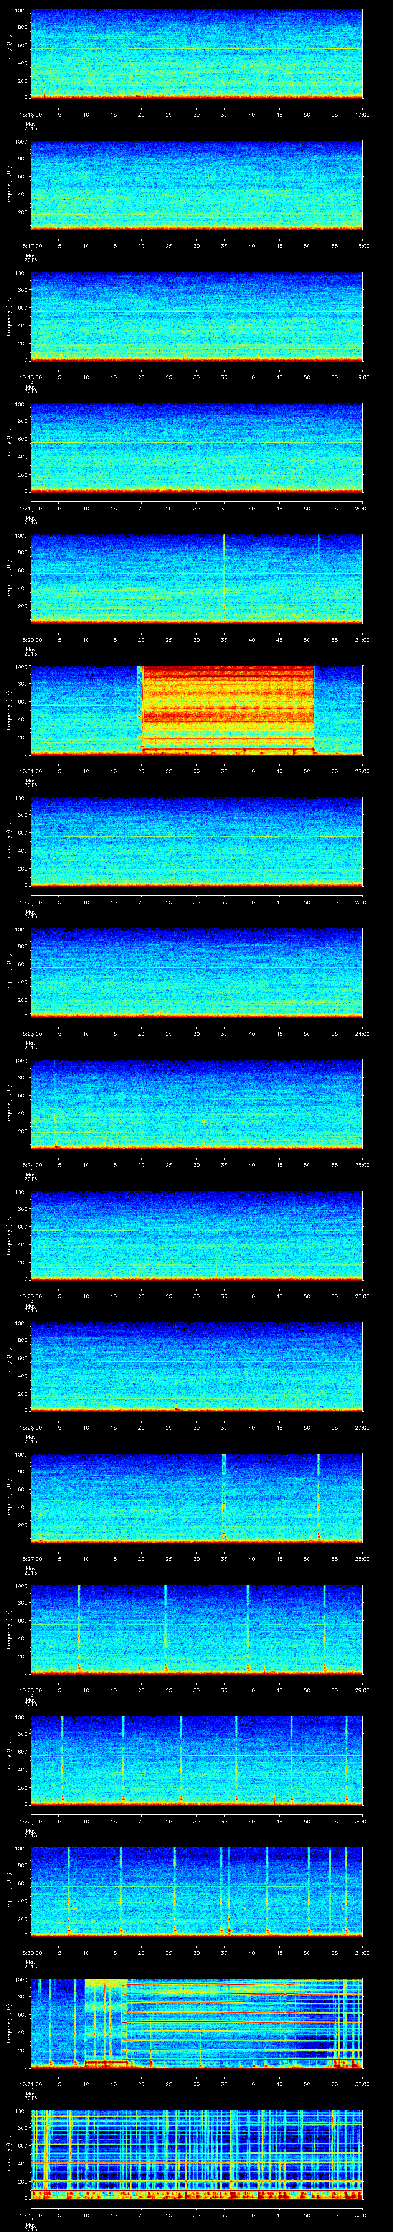Click the 33:00 end time label

[362, 2215]
